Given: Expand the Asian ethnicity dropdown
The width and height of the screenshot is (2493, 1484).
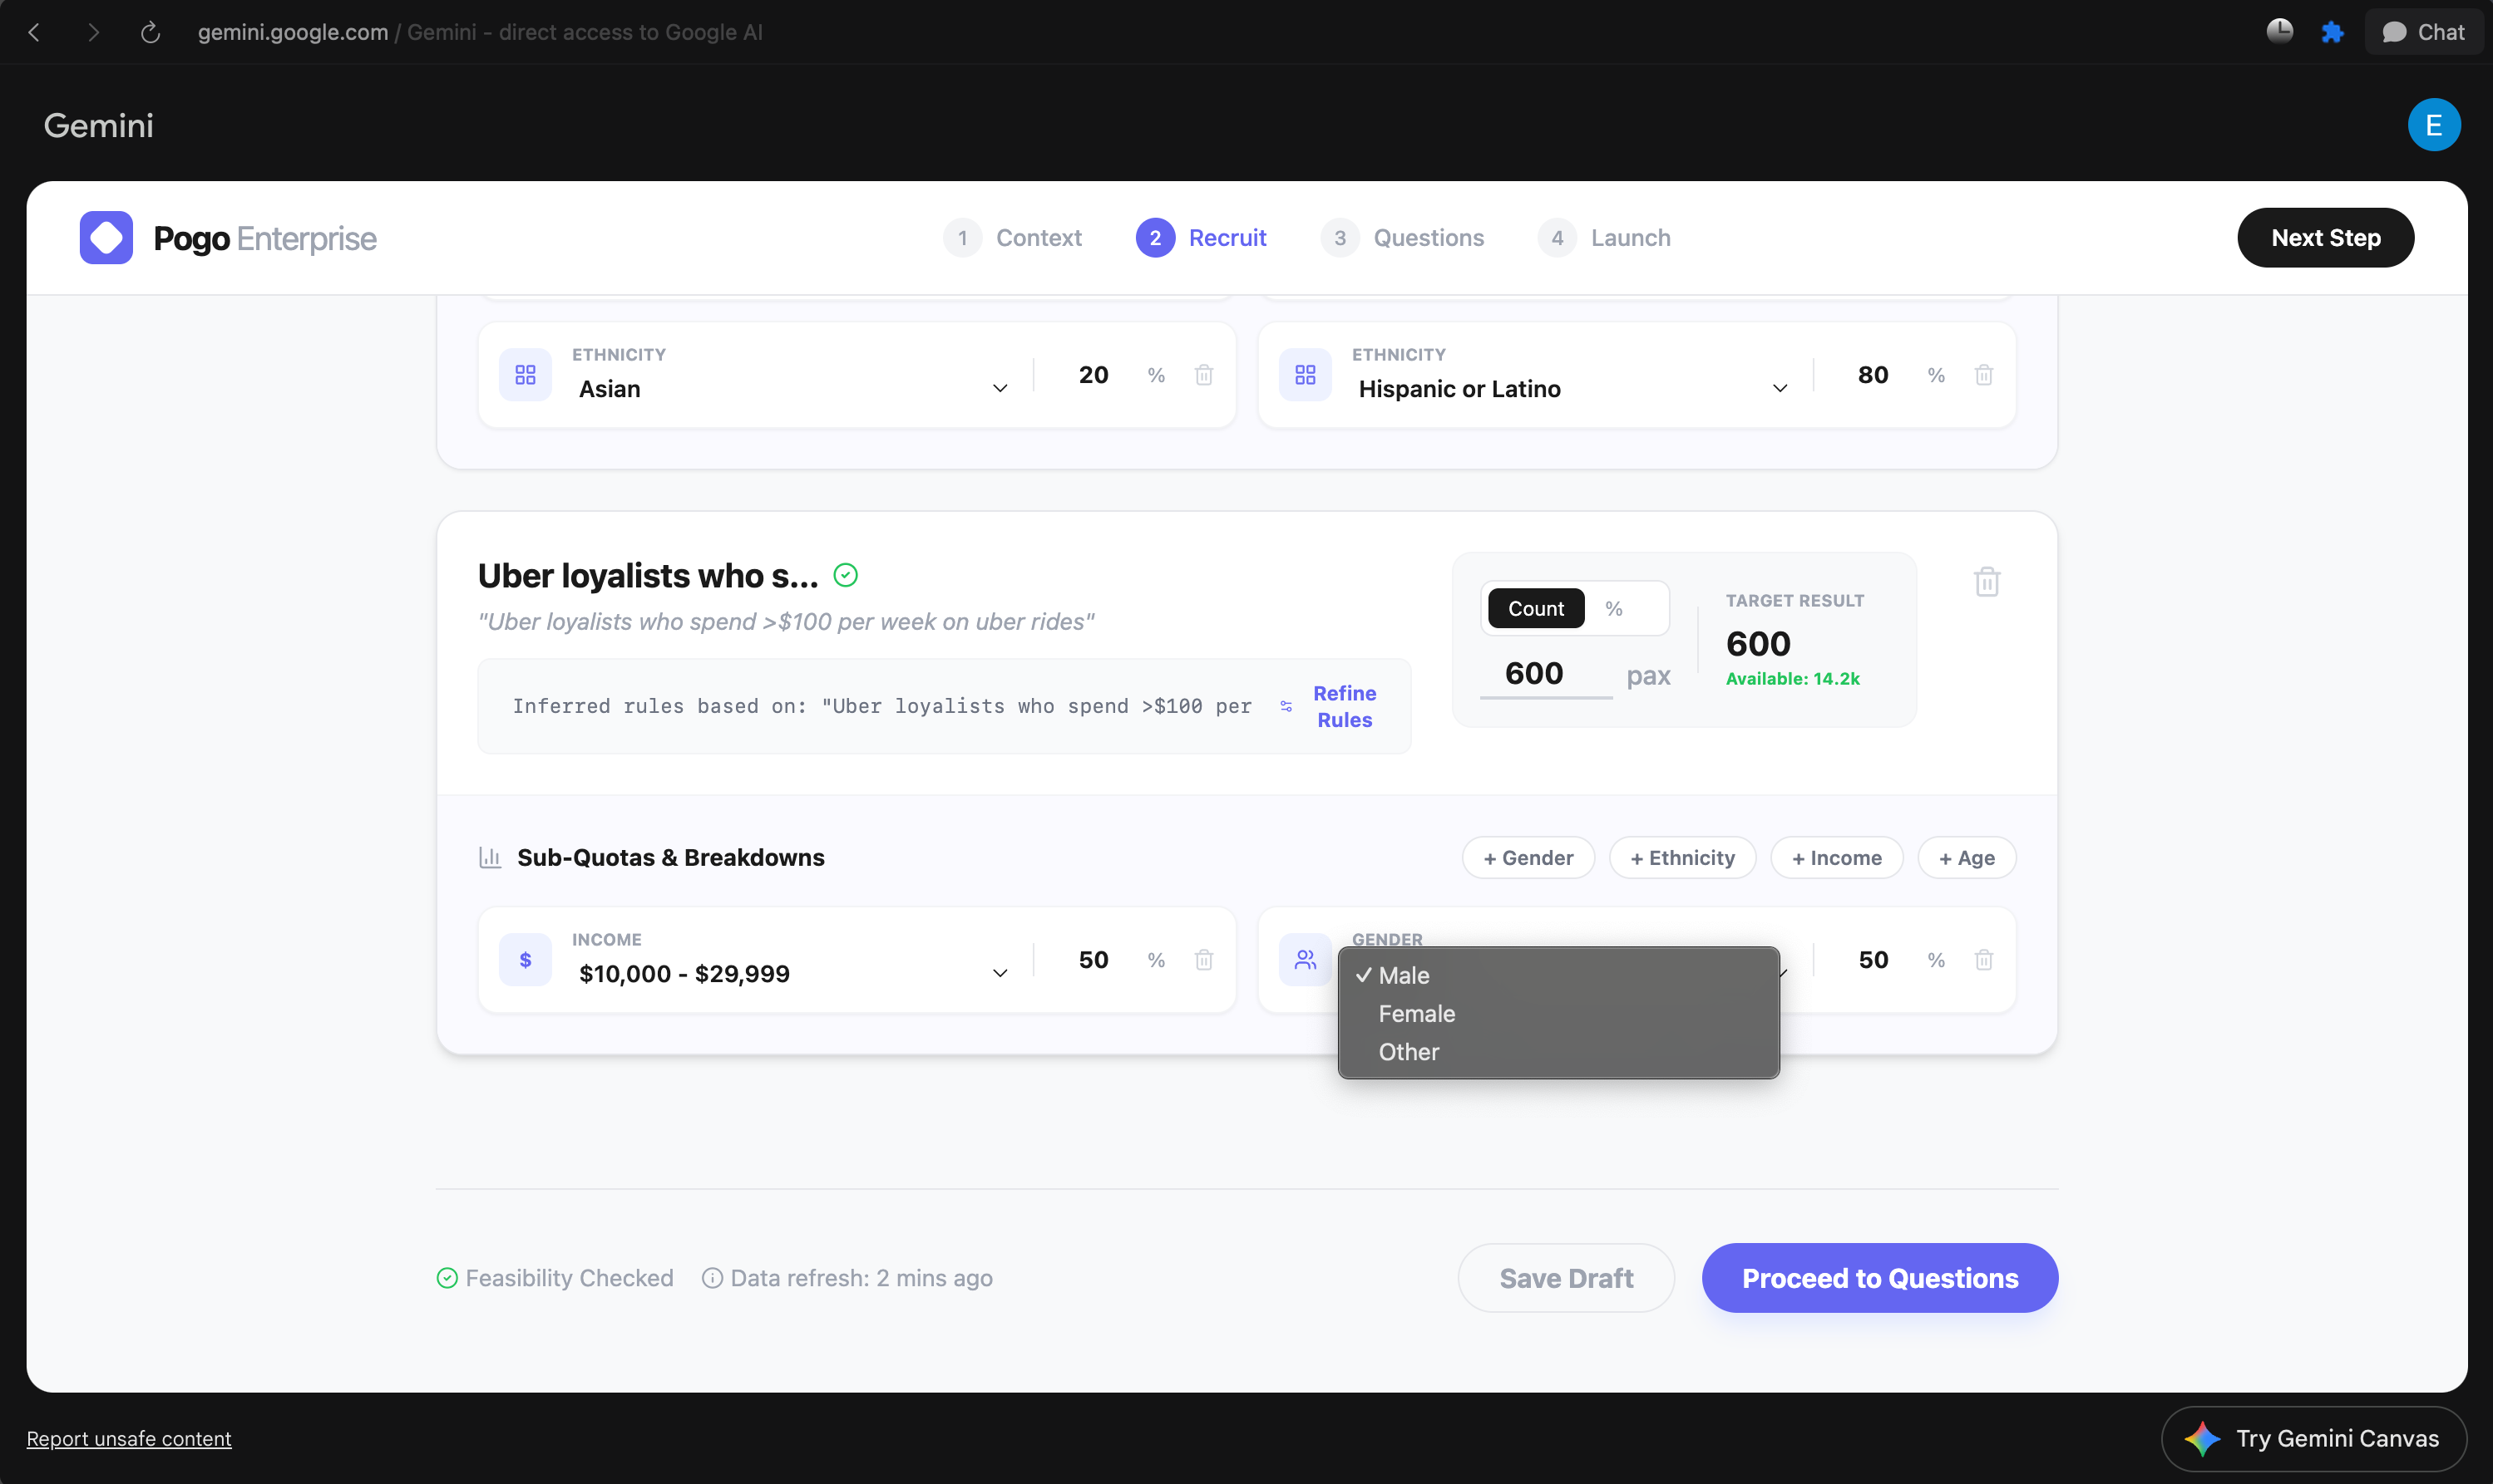Looking at the screenshot, I should (999, 388).
